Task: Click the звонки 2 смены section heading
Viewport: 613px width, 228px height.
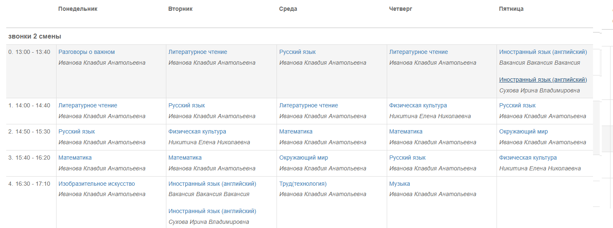Action: pos(35,36)
